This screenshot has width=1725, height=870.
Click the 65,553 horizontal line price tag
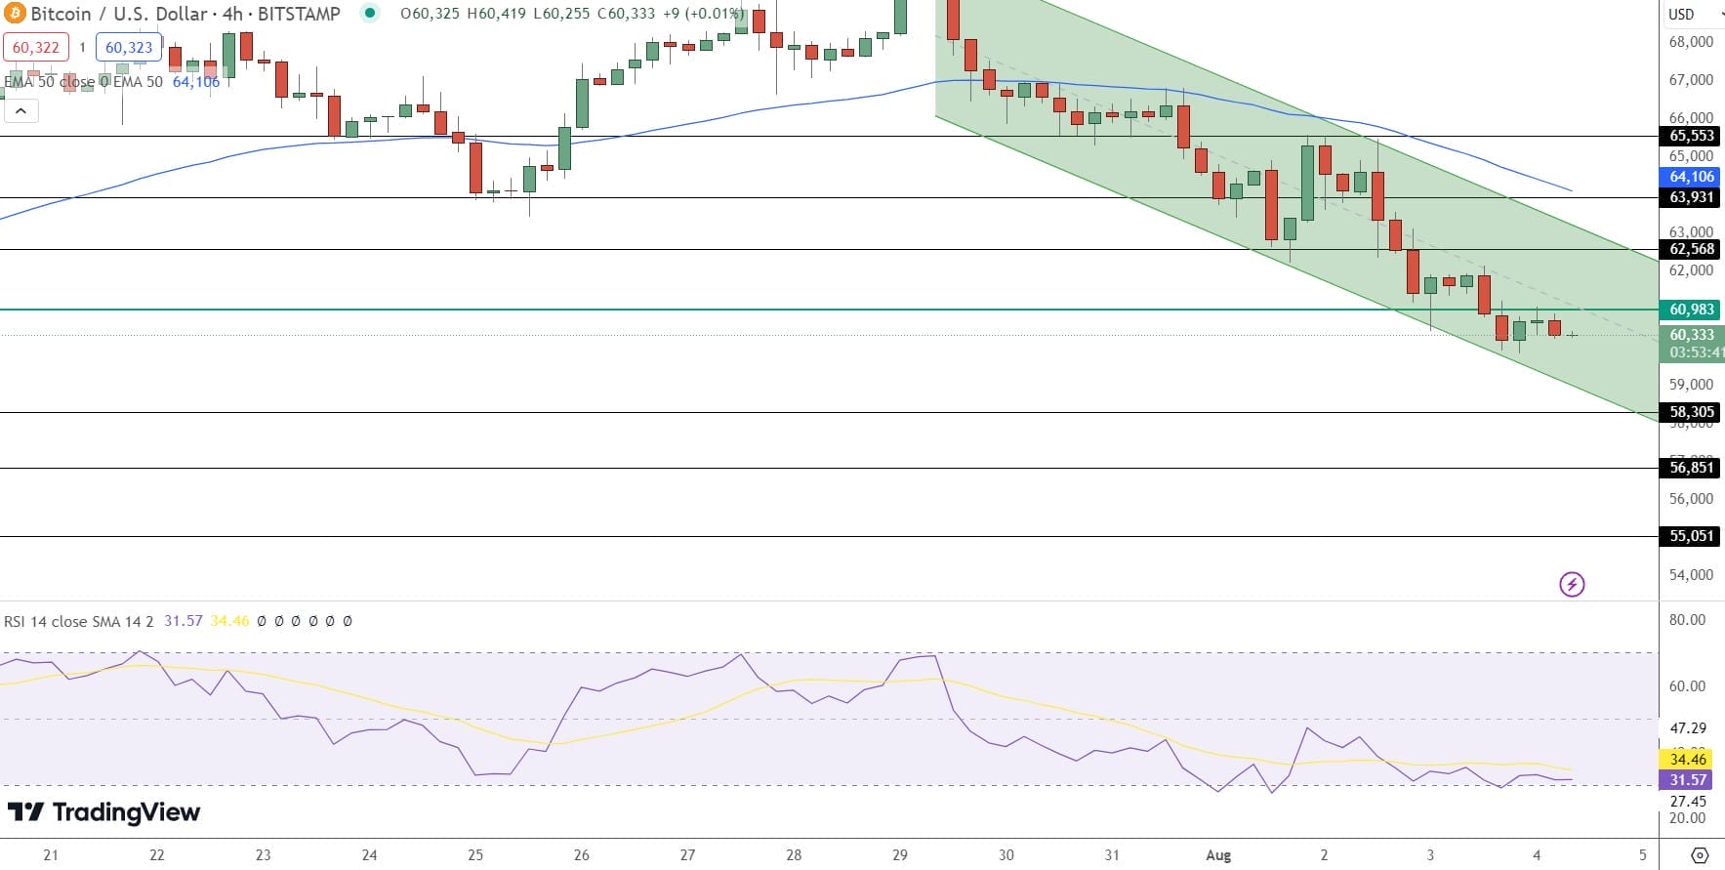(1691, 136)
